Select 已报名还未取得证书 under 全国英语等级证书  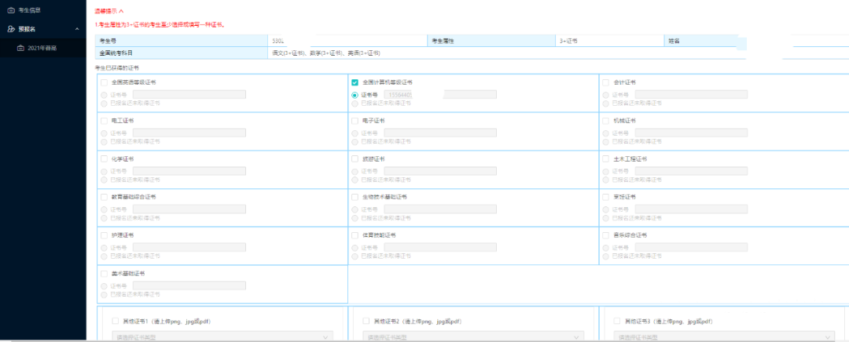(x=104, y=104)
